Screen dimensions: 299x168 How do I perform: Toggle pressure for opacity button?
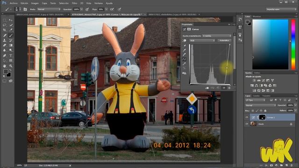[87, 9]
